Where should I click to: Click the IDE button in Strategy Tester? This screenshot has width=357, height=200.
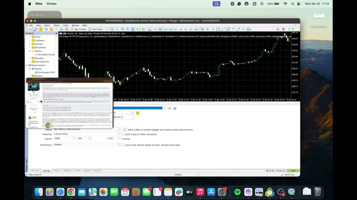[169, 108]
